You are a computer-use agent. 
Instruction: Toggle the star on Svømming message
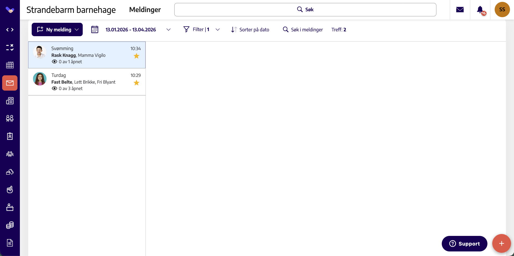136,56
